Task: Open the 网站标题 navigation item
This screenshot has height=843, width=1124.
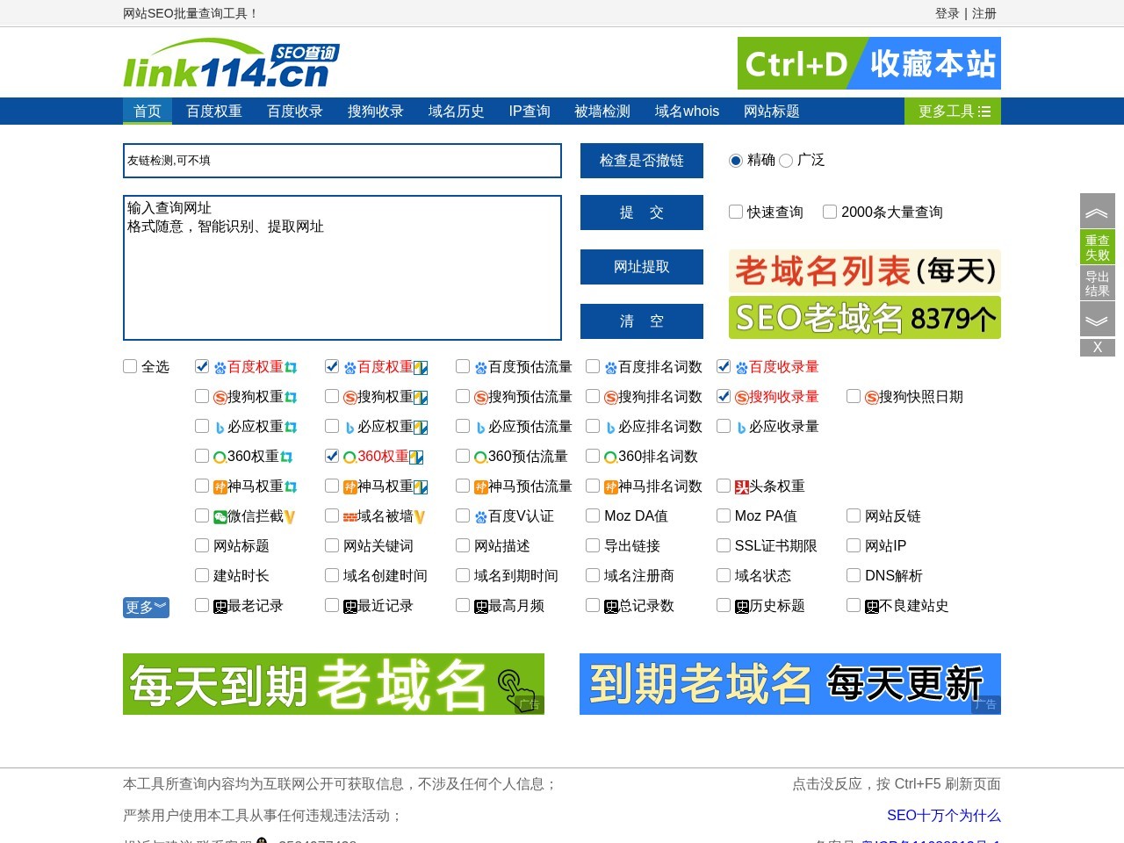Action: 772,112
